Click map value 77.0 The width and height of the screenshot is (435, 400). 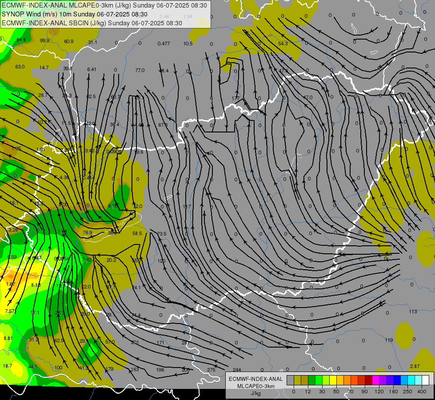coord(140,70)
